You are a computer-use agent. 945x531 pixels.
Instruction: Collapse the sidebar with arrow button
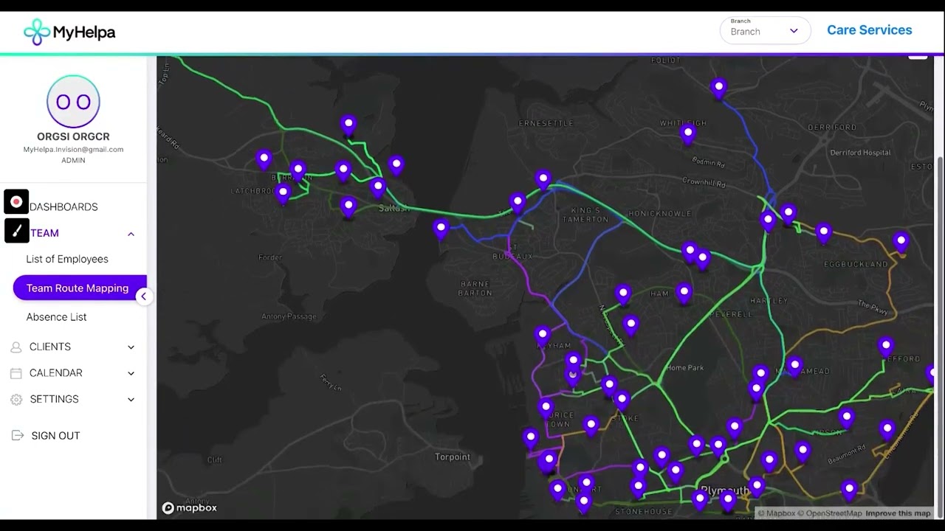144,296
